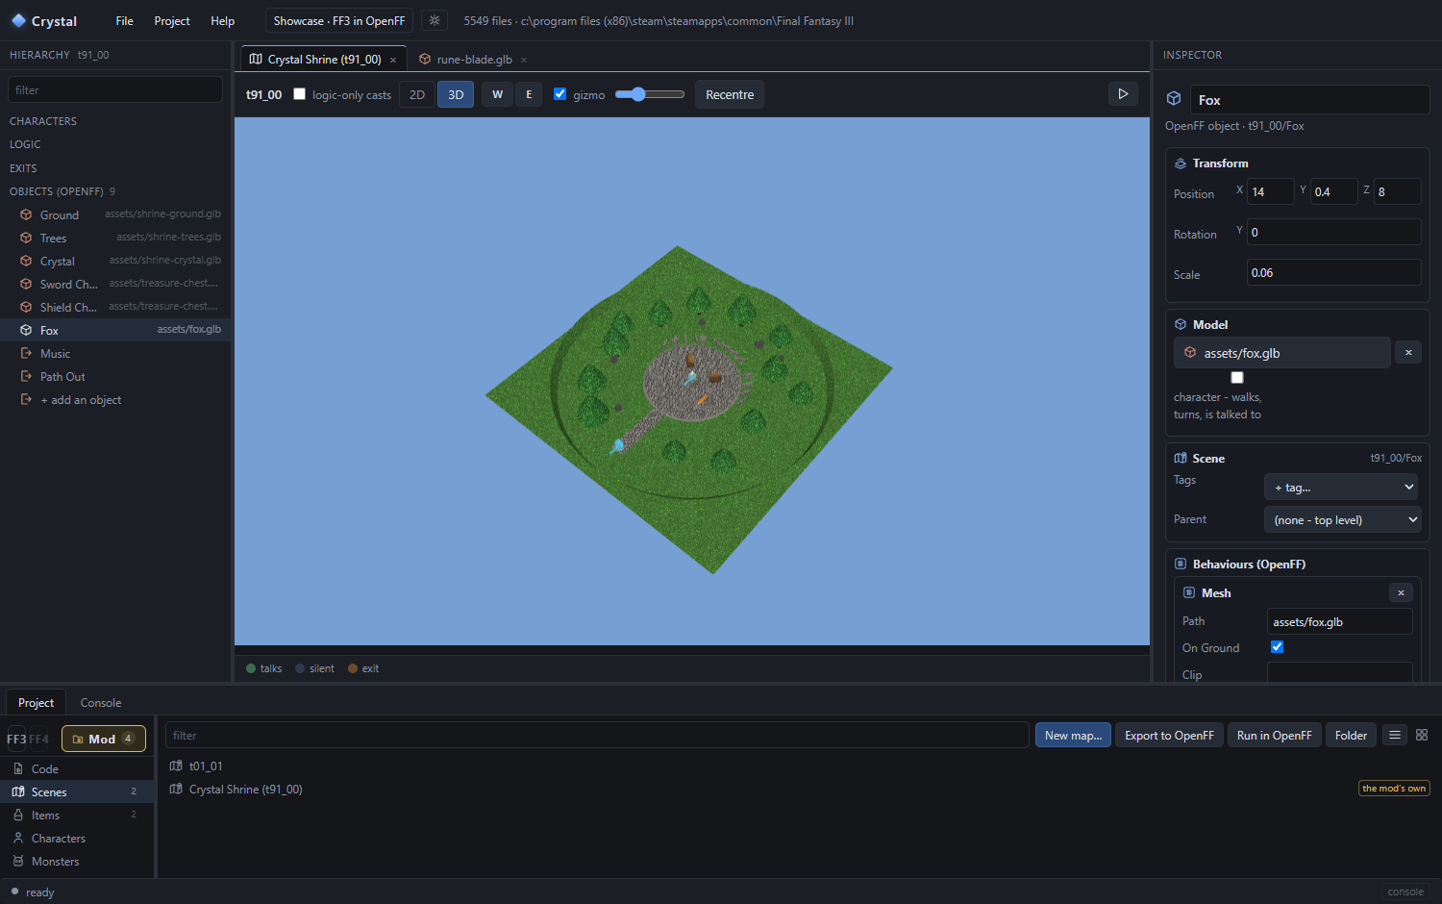Switch viewport to 3D mode

[456, 94]
